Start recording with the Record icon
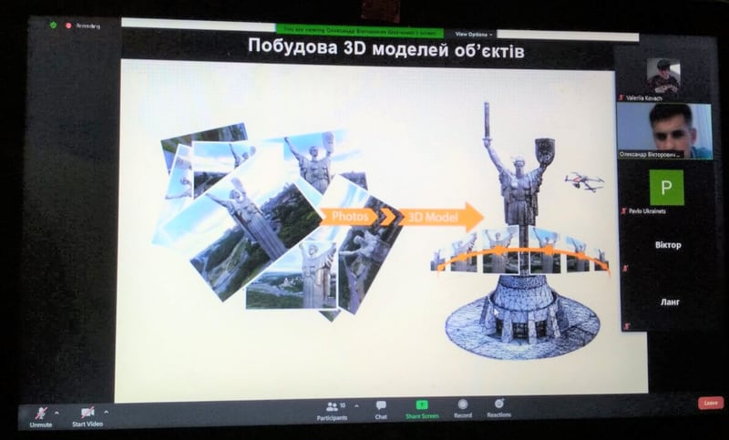The image size is (729, 440). click(x=462, y=406)
